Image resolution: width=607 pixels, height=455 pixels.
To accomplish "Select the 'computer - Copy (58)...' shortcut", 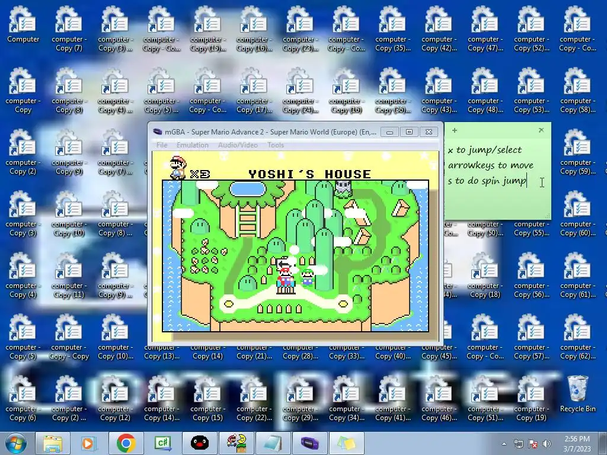I will [577, 91].
